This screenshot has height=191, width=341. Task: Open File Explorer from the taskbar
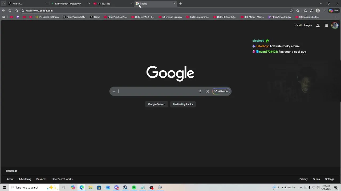pos(90,188)
